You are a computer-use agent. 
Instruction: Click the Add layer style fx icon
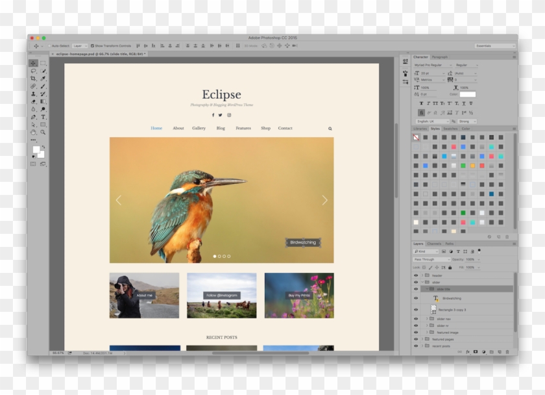pos(468,351)
